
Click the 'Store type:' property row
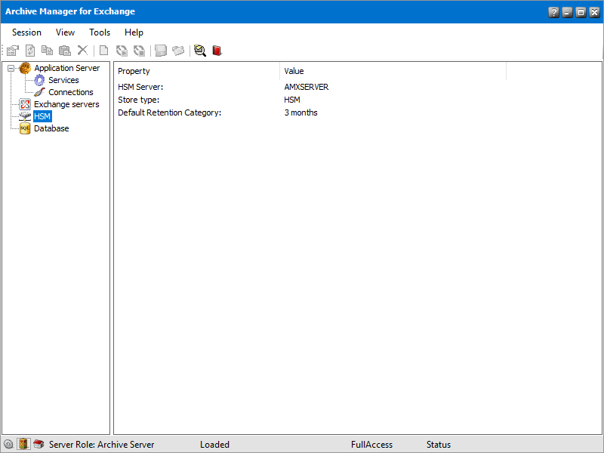[139, 100]
